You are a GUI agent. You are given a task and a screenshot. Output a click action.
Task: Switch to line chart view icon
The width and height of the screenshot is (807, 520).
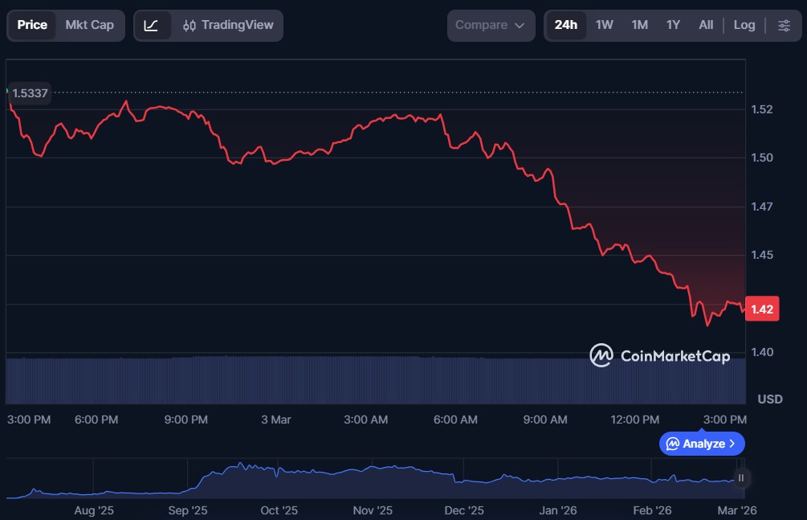click(152, 25)
